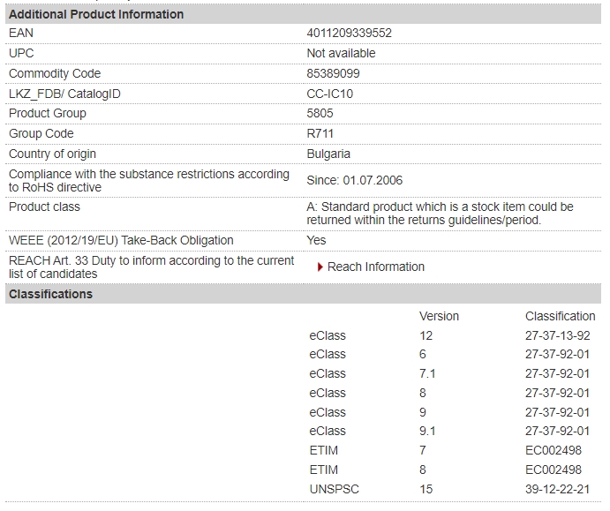This screenshot has height=511, width=610.
Task: Click the WEEE (2012/19/EU) Take-Back Obligation label
Action: tap(121, 240)
